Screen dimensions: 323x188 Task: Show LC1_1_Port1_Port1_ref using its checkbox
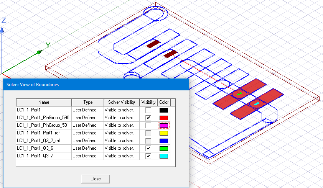pyautogui.click(x=148, y=133)
